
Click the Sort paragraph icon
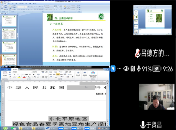(x=68, y=77)
